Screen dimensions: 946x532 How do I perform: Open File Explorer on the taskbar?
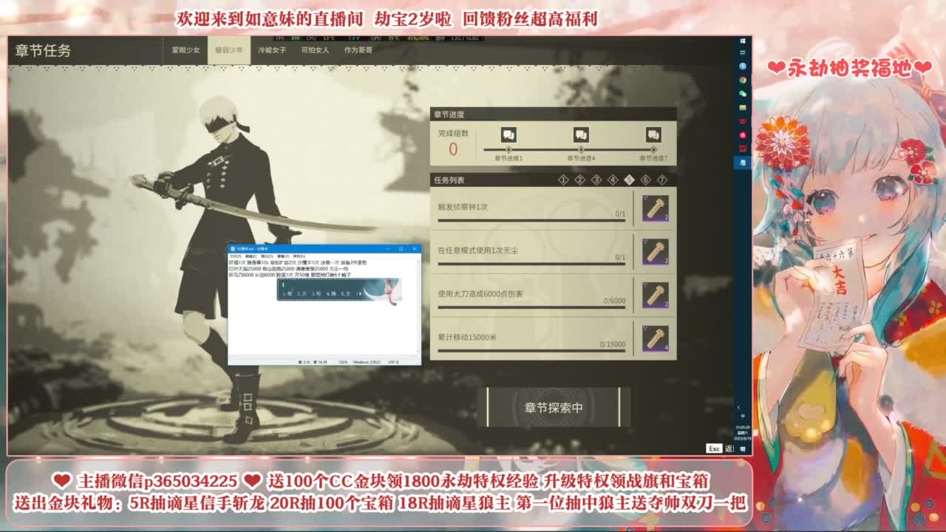click(x=743, y=107)
